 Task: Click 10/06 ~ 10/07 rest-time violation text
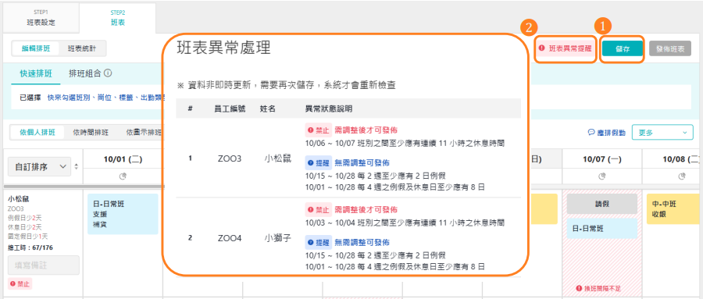[x=405, y=144]
